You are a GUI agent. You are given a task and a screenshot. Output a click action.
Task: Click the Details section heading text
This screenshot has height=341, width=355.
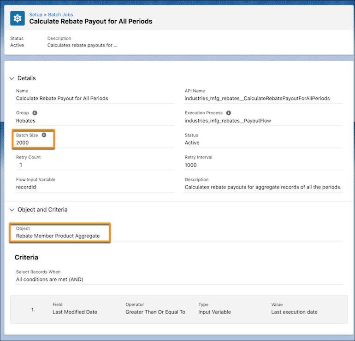26,78
